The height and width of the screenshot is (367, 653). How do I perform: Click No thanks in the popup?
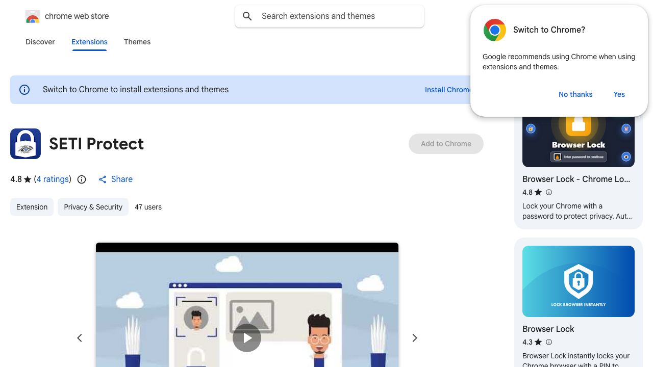575,94
